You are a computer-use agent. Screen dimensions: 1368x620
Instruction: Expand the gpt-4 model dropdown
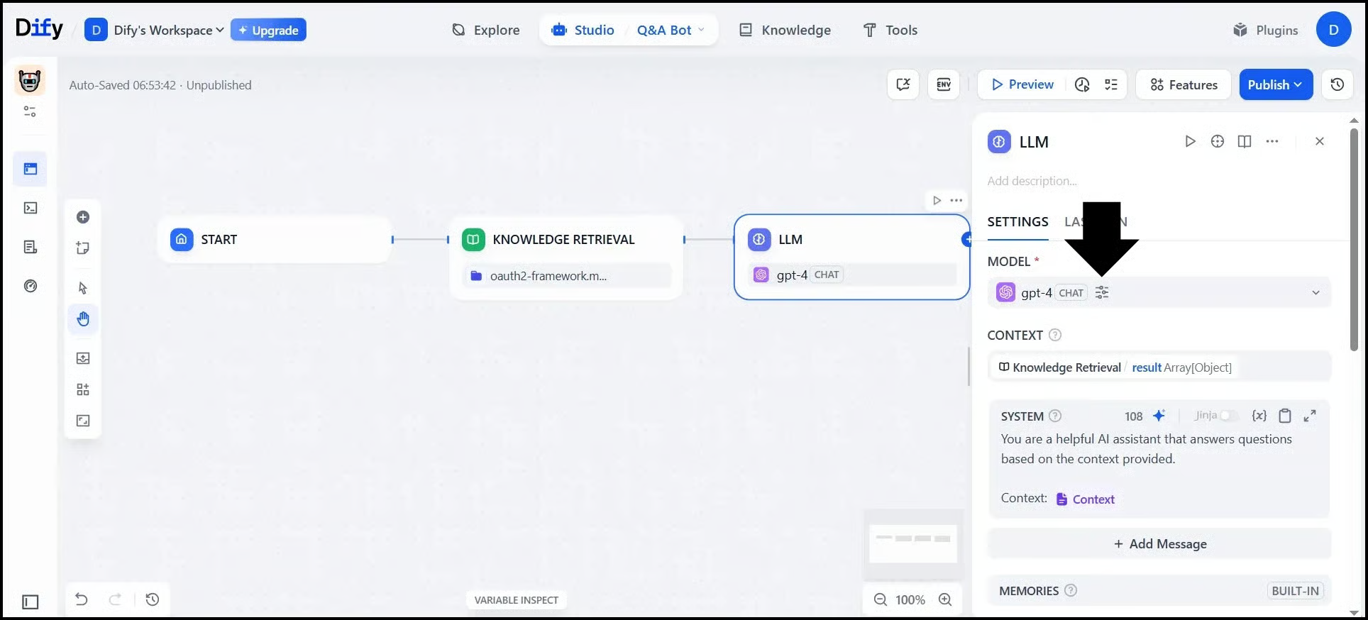1315,293
